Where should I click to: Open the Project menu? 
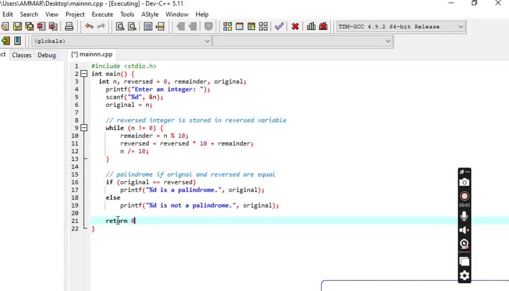click(x=75, y=14)
